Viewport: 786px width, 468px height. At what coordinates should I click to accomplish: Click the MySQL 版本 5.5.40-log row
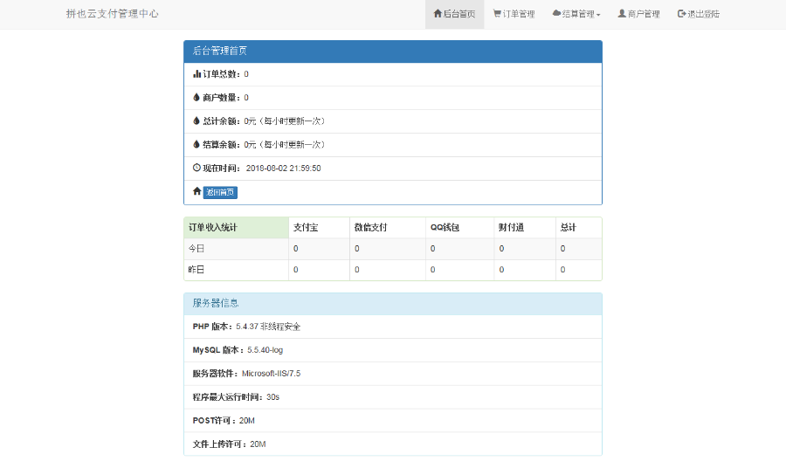click(393, 350)
